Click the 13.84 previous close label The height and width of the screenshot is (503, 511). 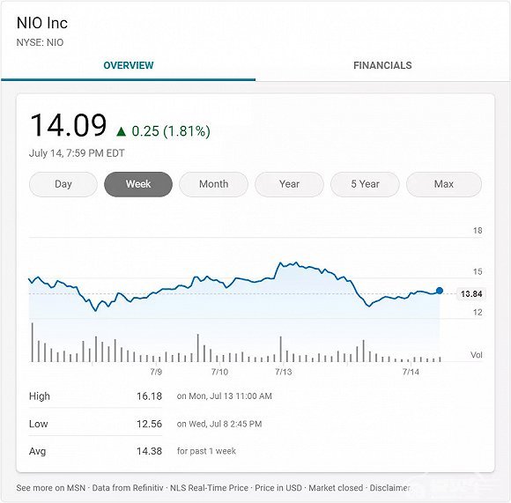[x=471, y=294]
